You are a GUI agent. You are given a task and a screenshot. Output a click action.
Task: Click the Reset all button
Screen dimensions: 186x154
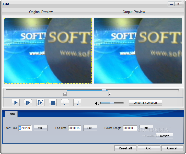pyautogui.click(x=125, y=148)
